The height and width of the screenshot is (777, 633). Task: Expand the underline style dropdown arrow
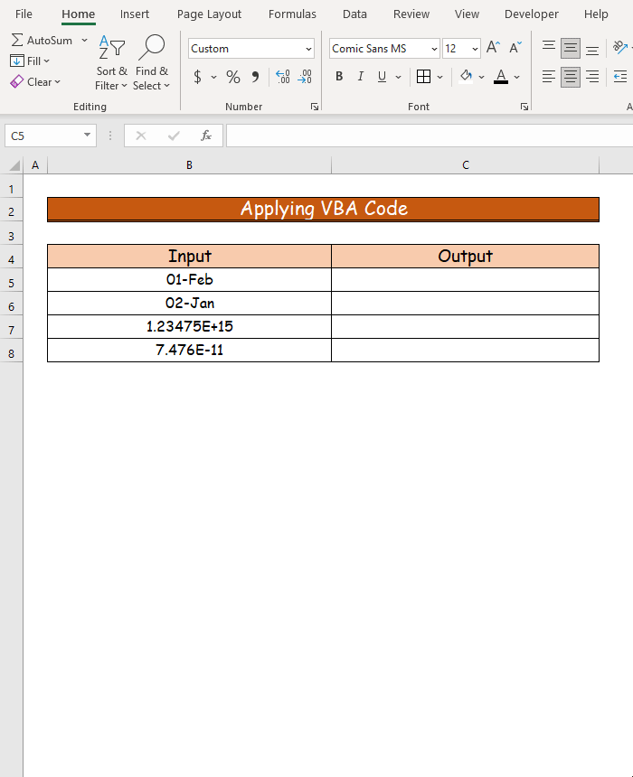[398, 77]
